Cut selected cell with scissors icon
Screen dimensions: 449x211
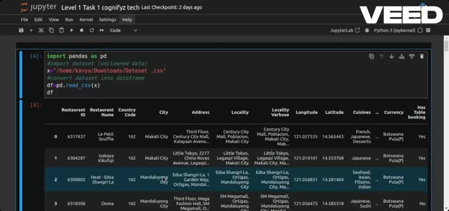[x=41, y=30]
